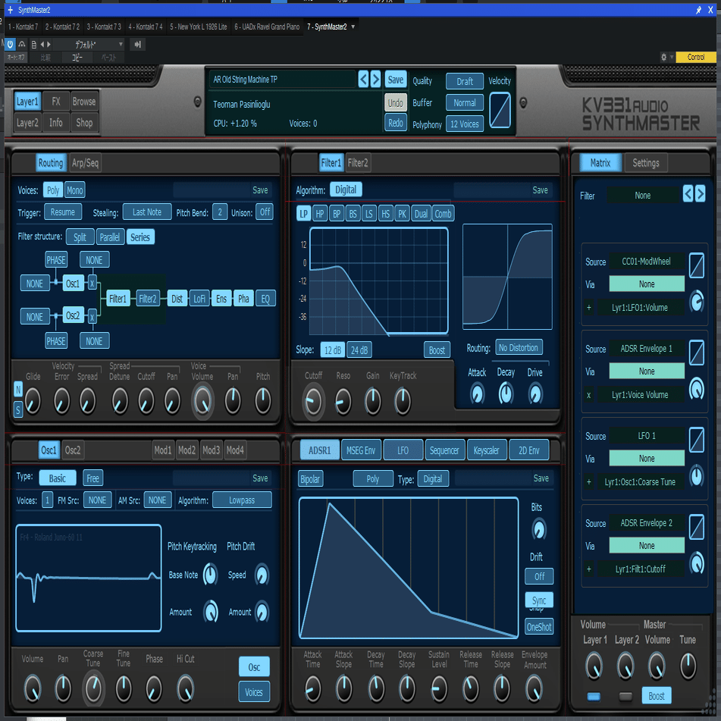Open the filter Algorithm Digital dropdown

tap(346, 190)
